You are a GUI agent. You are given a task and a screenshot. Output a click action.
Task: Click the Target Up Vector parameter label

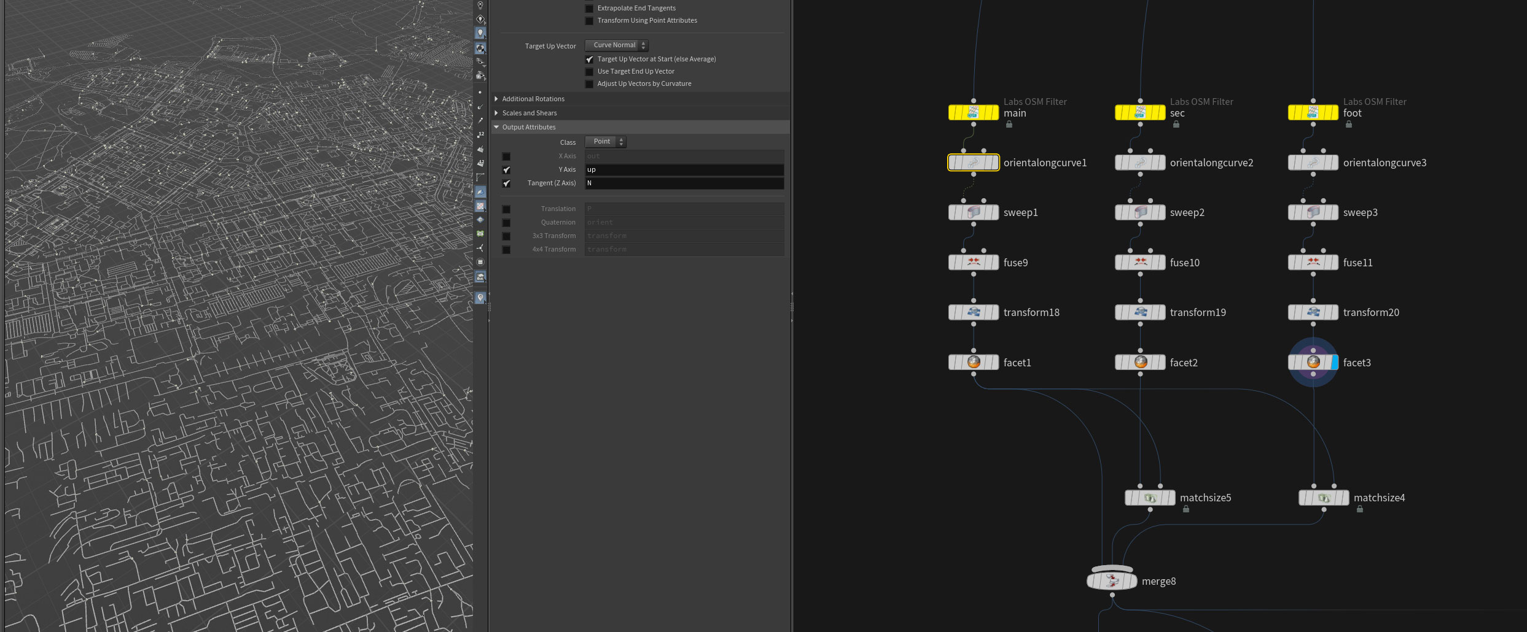(550, 46)
